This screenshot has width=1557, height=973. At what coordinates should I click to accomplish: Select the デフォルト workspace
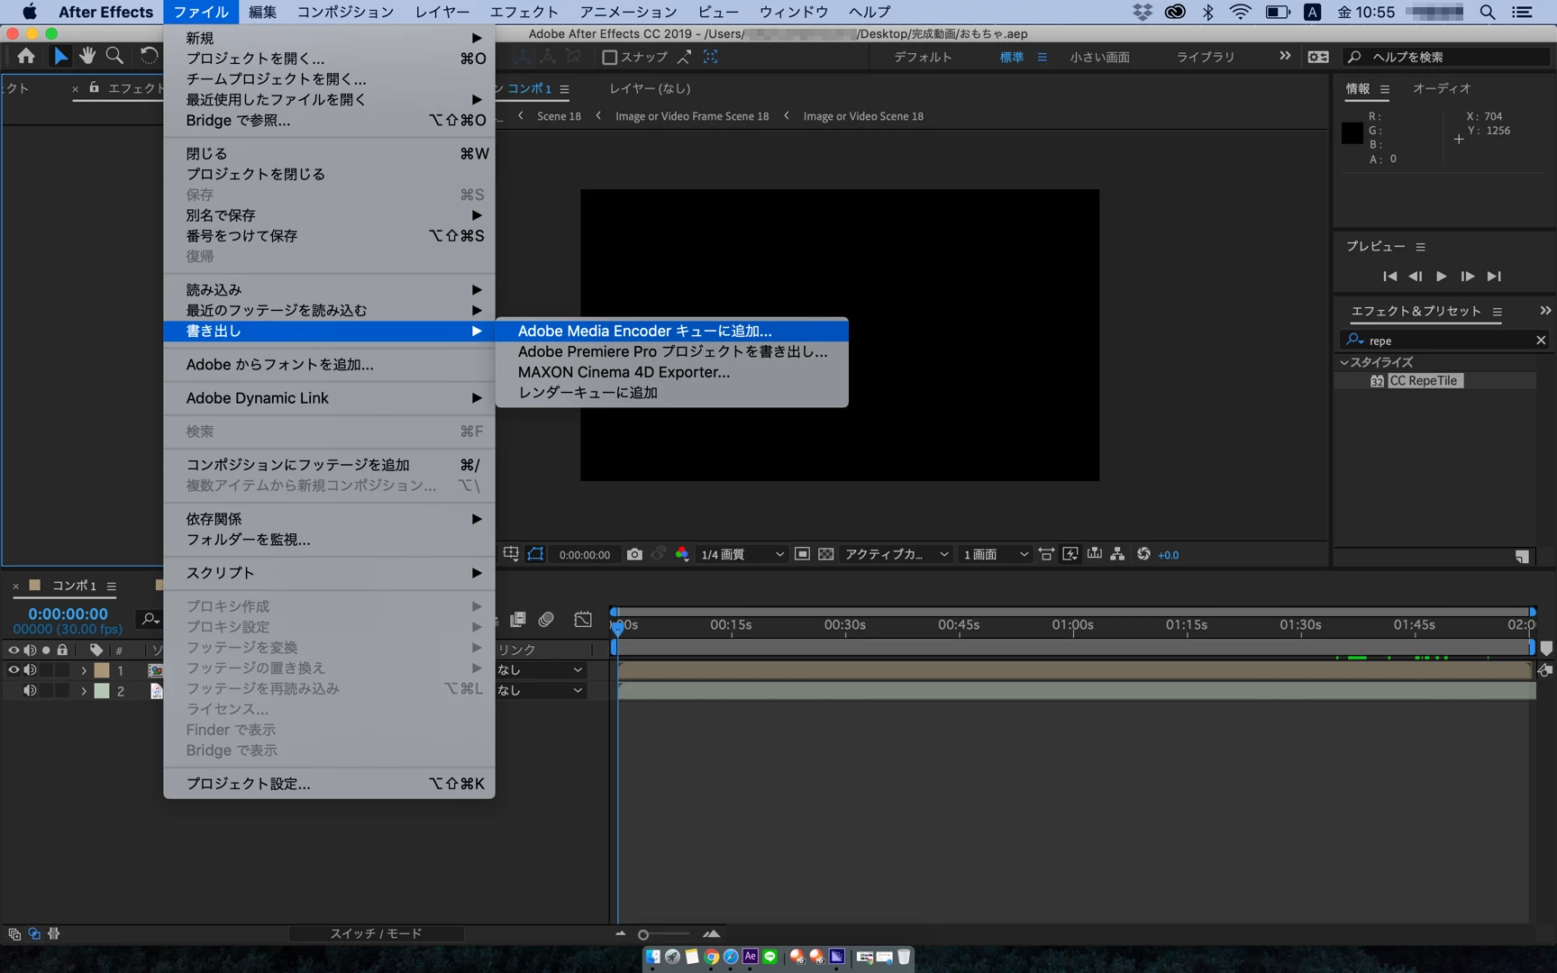coord(923,57)
